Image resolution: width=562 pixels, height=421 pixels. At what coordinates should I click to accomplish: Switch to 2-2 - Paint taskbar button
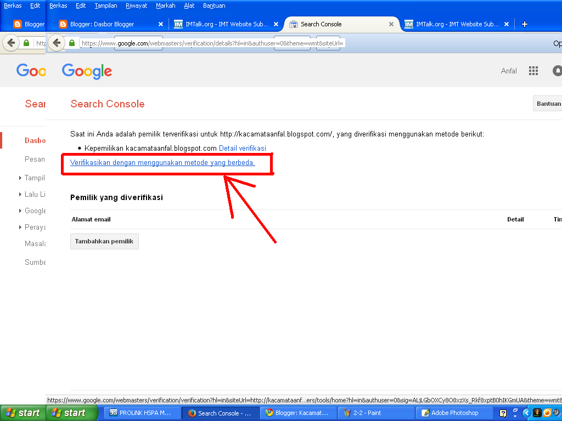pos(376,413)
